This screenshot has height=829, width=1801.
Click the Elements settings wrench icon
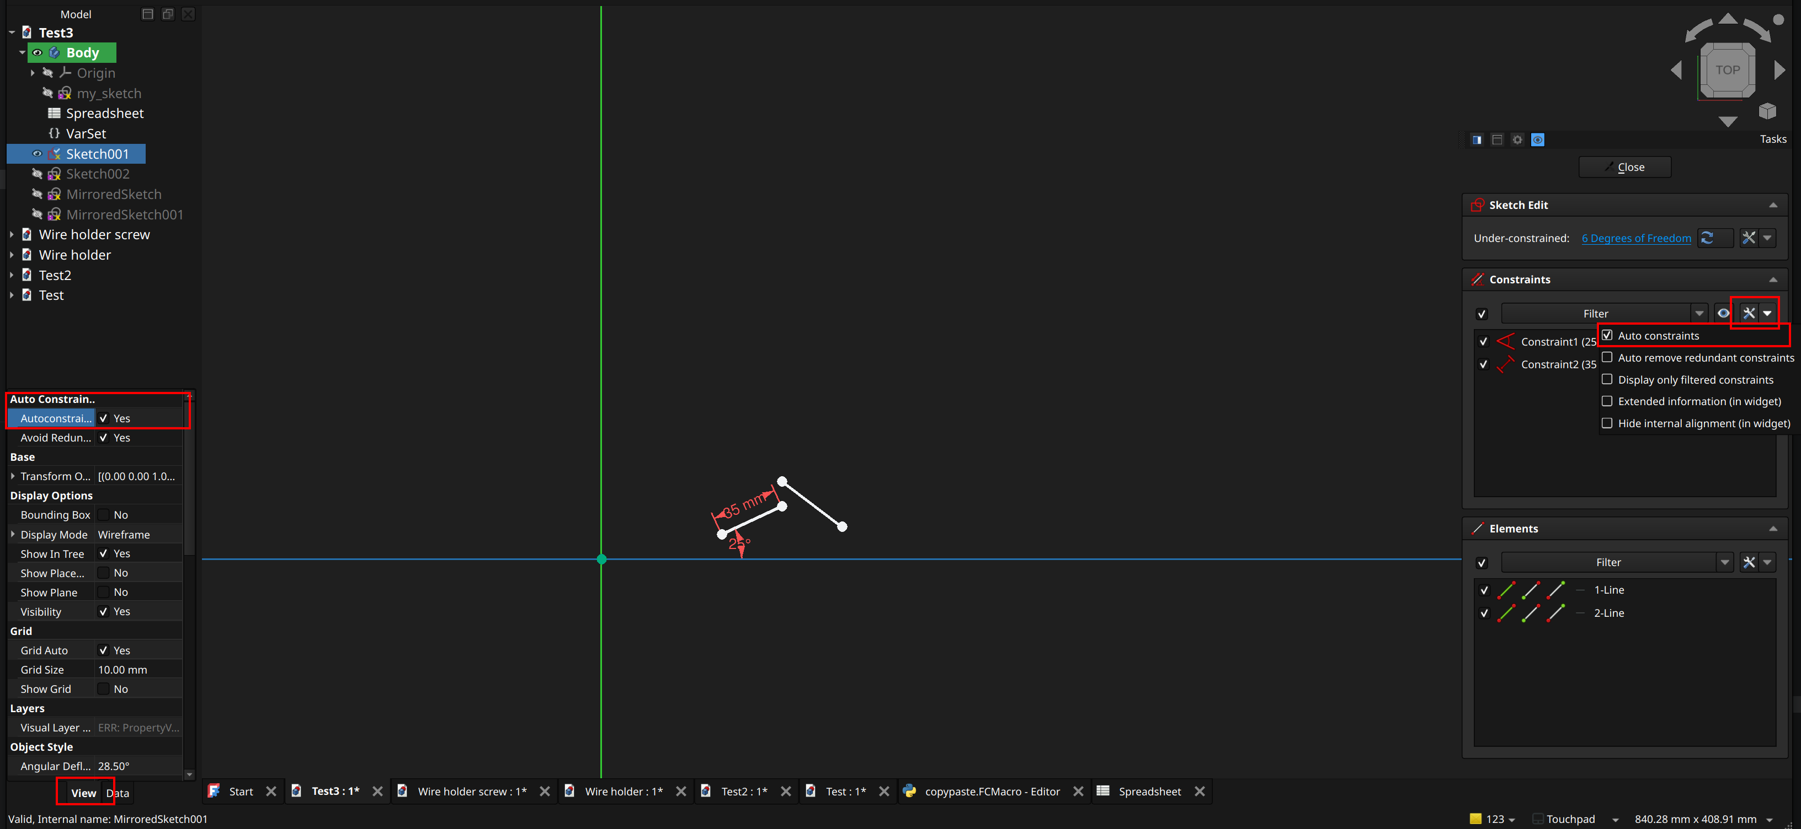[1748, 562]
